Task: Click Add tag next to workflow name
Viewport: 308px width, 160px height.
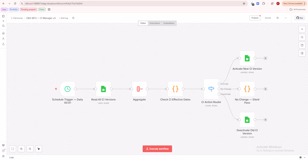Action: point(64,18)
